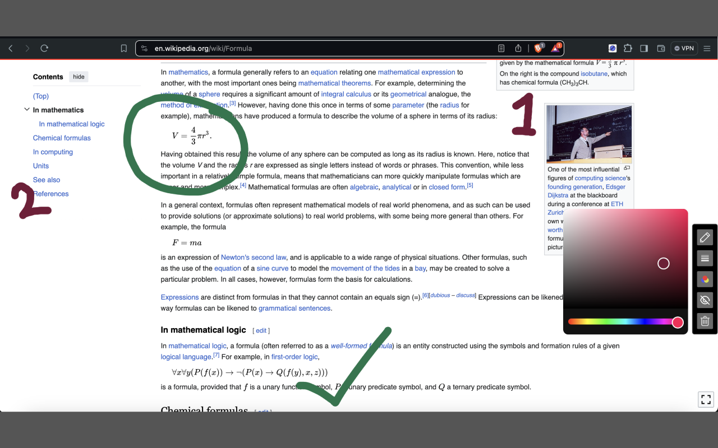The image size is (718, 448).
Task: Open the Brave Rewards triangle icon
Action: click(555, 48)
